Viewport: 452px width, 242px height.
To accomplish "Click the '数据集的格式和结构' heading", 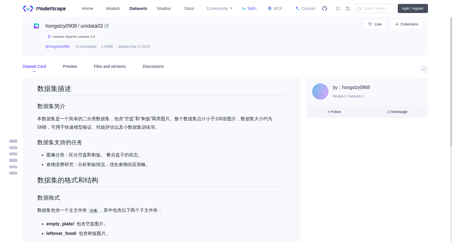I will pyautogui.click(x=68, y=180).
